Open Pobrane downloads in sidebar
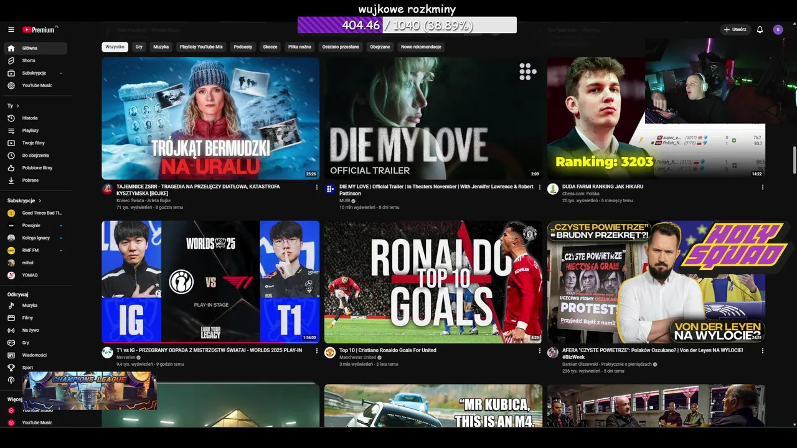 (x=35, y=180)
